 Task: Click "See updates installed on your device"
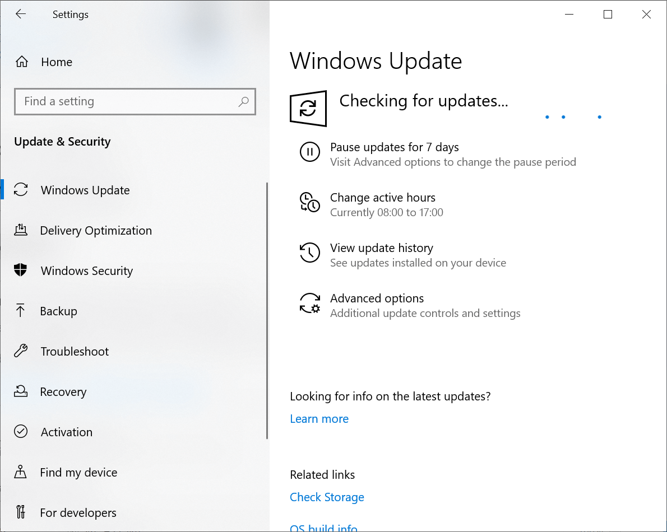click(418, 263)
